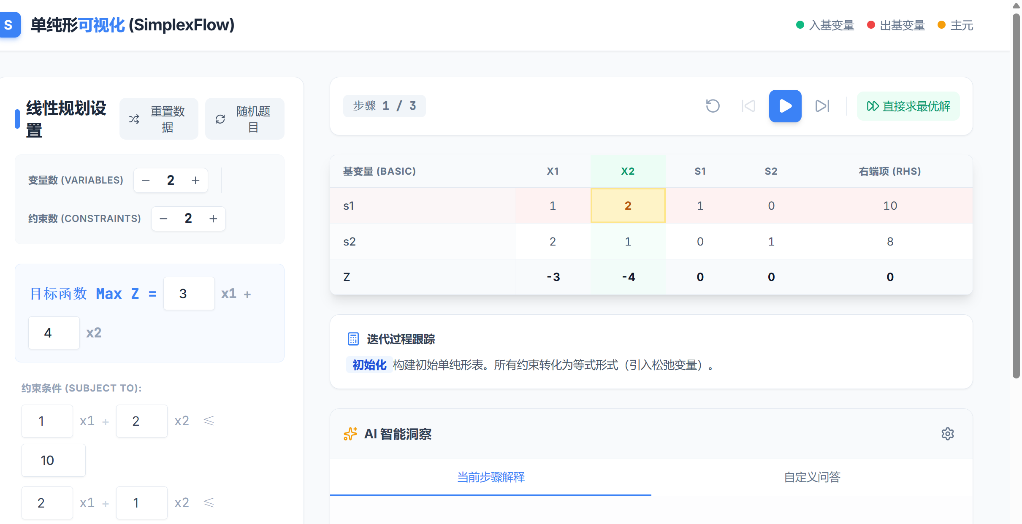
Task: Click the SimplexFlow logo icon
Action: tap(9, 25)
